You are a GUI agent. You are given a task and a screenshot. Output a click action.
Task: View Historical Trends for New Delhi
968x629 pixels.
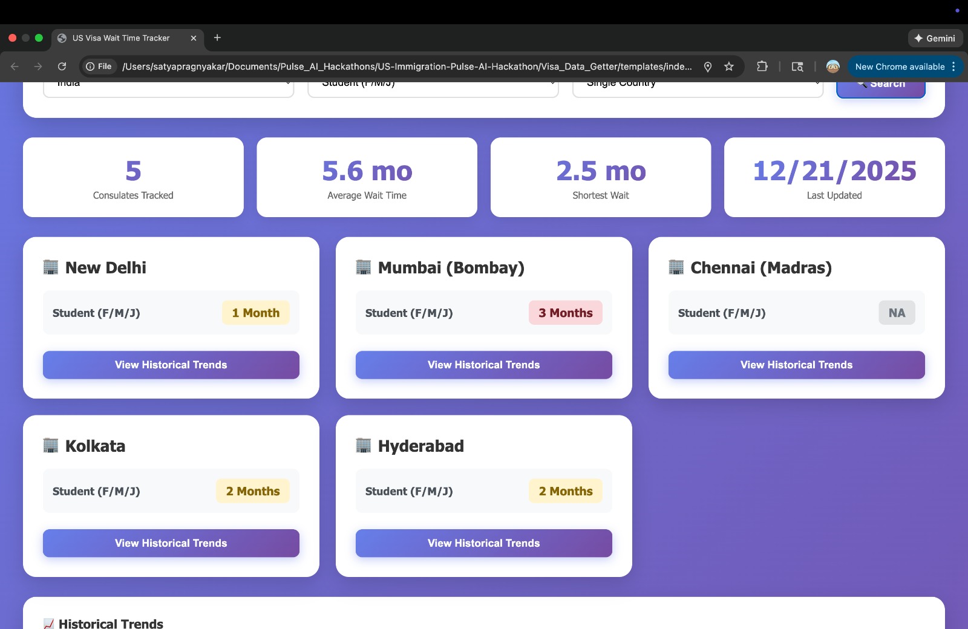[171, 365]
